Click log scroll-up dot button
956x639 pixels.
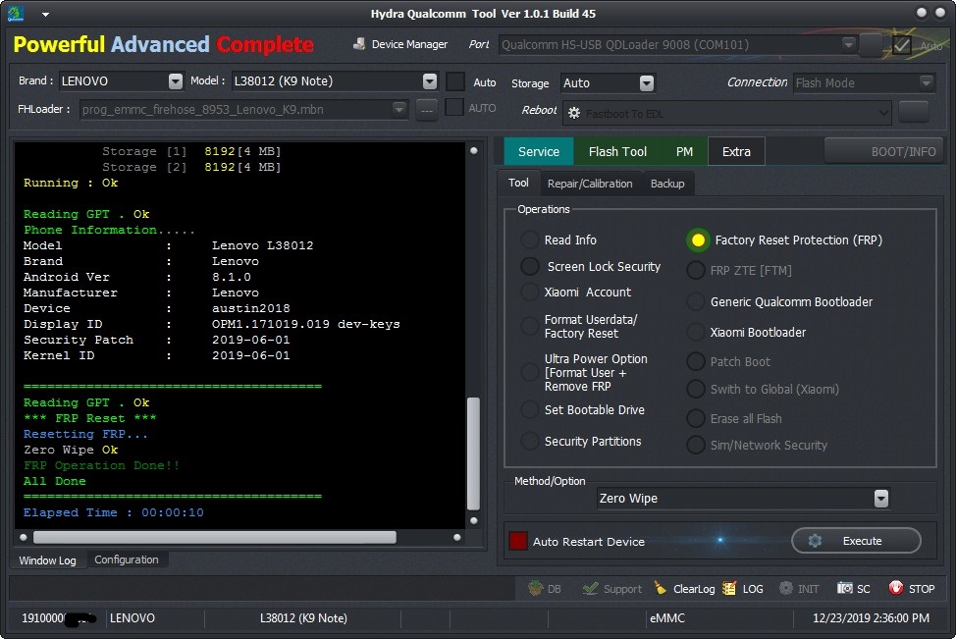coord(474,150)
